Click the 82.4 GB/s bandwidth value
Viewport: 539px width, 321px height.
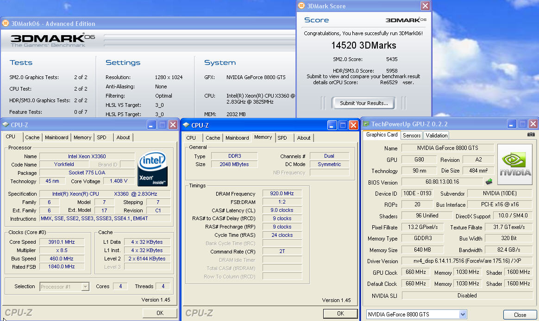pos(509,250)
